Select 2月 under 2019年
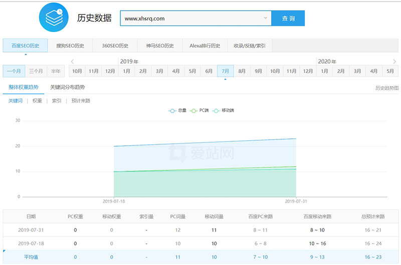 (x=143, y=71)
